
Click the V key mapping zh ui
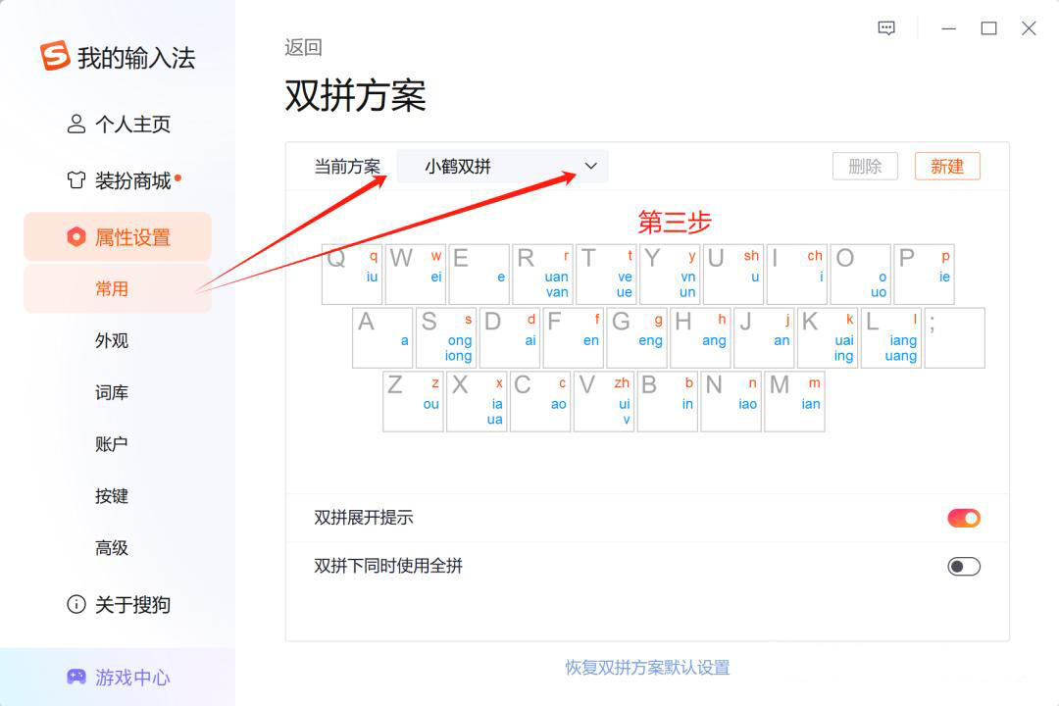pos(603,401)
